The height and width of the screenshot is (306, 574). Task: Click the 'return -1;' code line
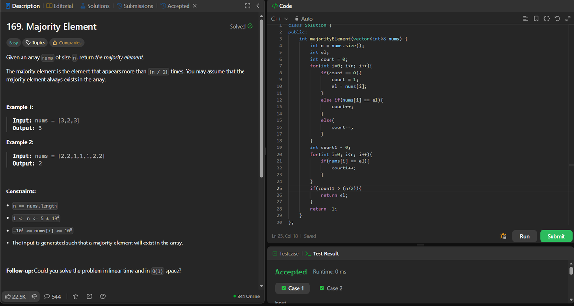(323, 209)
